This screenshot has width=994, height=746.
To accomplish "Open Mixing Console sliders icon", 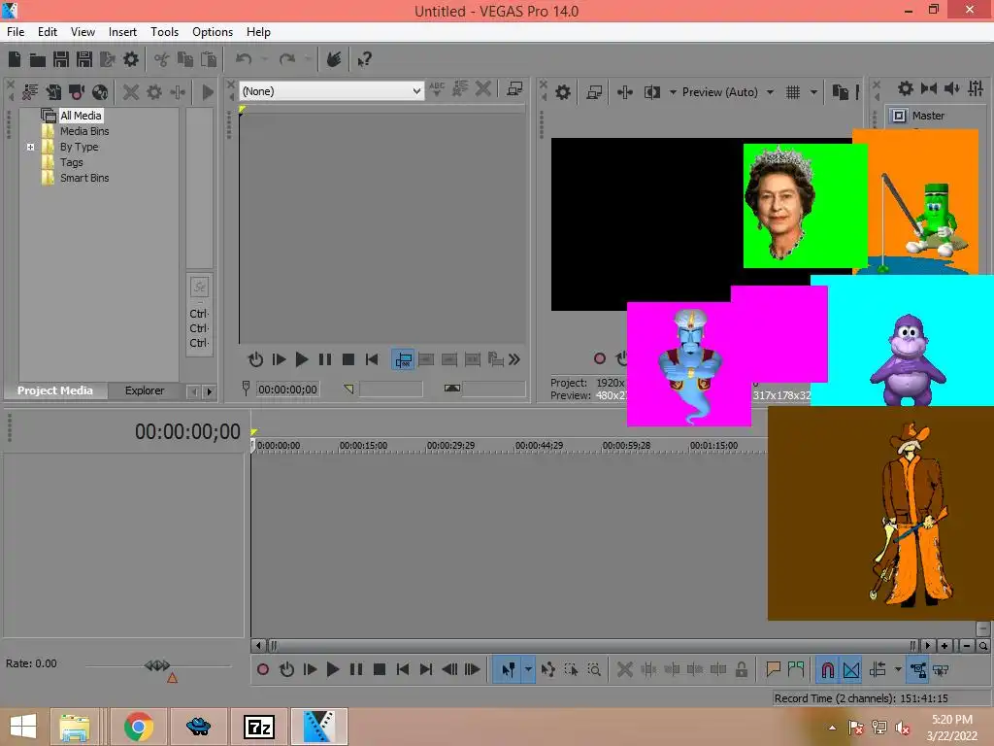I will [x=976, y=88].
